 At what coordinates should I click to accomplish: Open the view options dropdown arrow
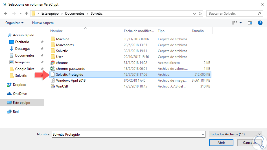click(240, 23)
